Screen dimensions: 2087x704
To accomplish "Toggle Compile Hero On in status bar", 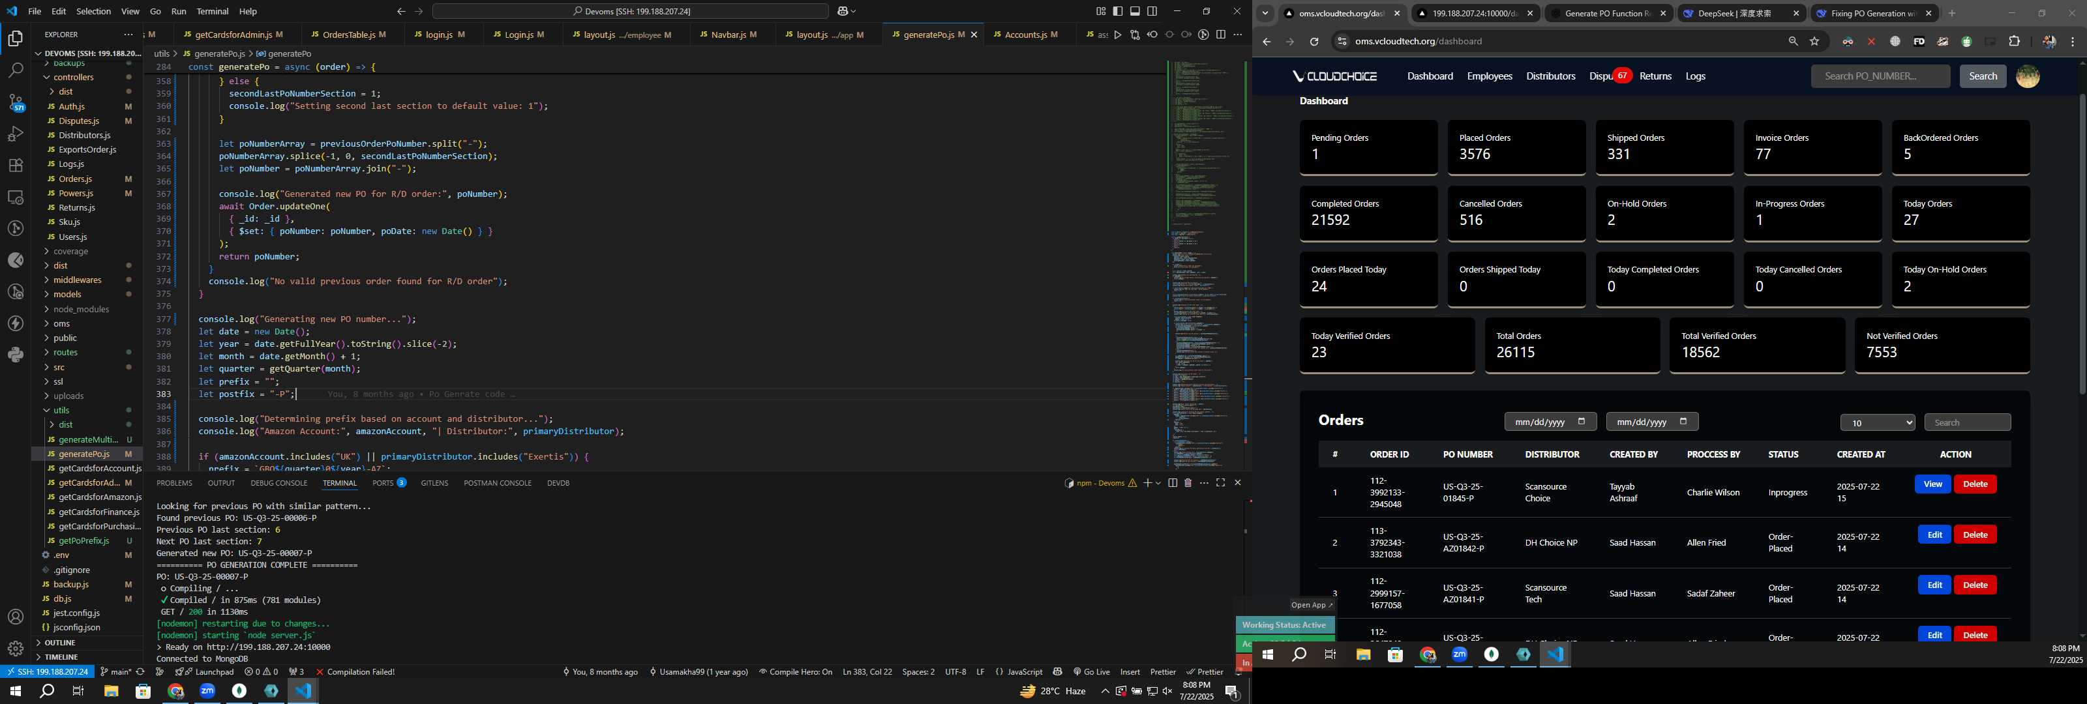I will (x=795, y=671).
